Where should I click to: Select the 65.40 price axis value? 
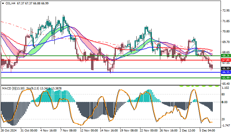pyautogui.click(x=226, y=84)
